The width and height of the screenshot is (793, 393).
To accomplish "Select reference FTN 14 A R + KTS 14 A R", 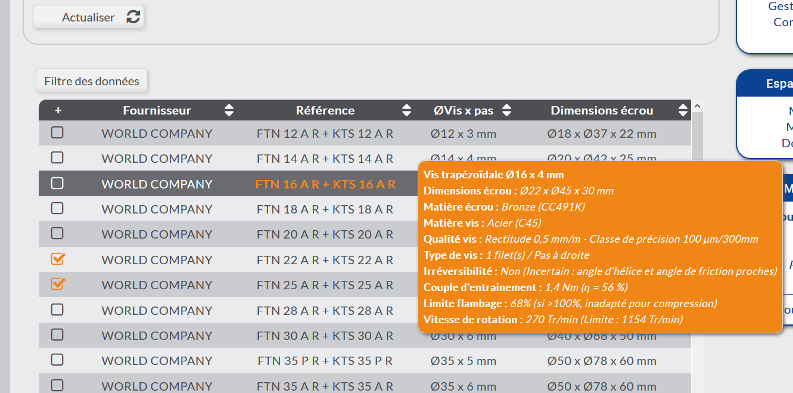I will pyautogui.click(x=325, y=159).
